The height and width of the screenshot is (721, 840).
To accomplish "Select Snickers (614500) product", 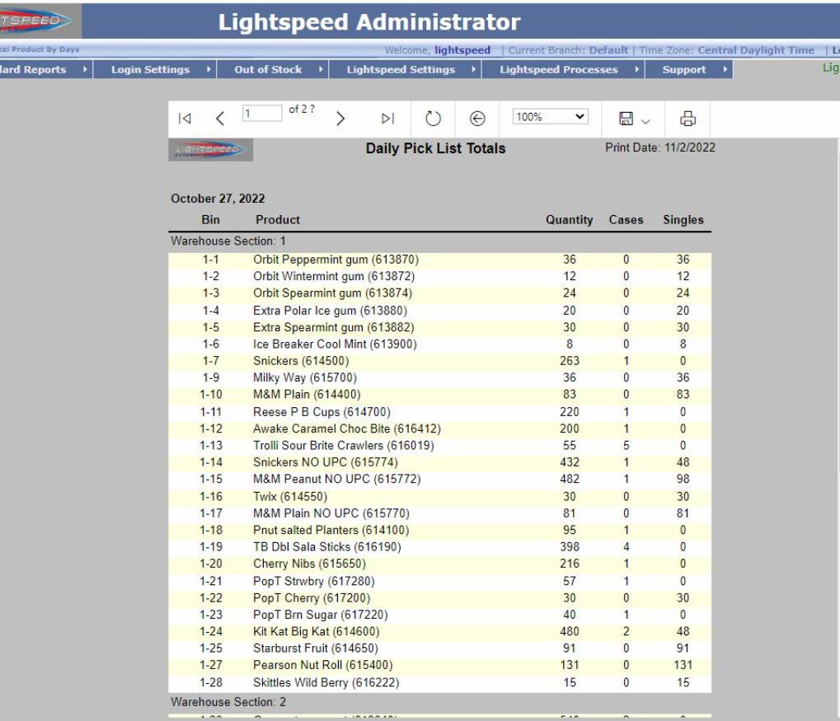I will click(x=301, y=361).
